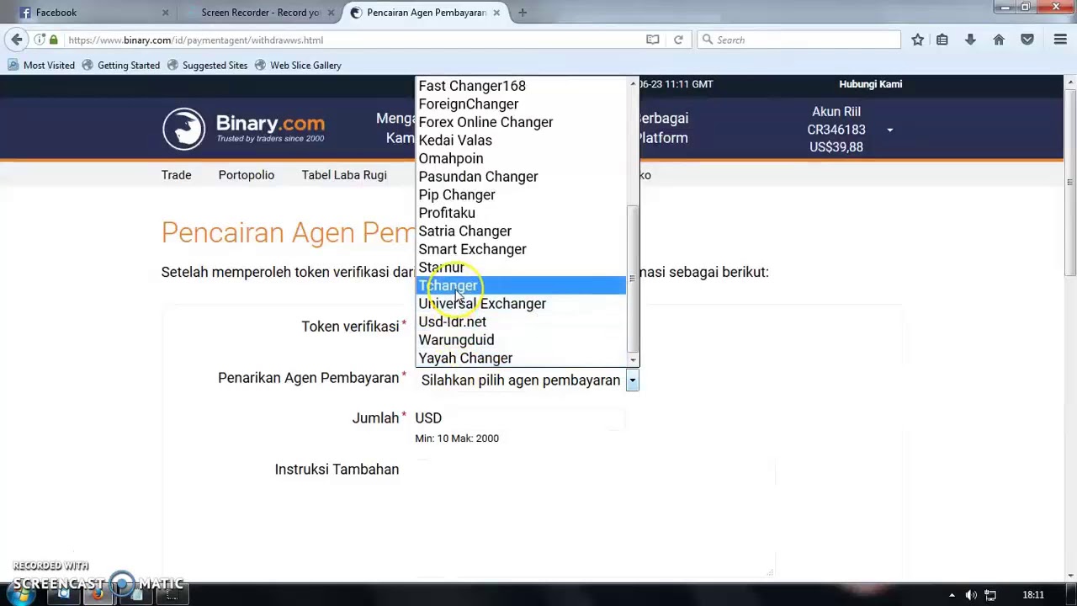Click the browser address bar URL
This screenshot has width=1077, height=606.
(x=195, y=40)
